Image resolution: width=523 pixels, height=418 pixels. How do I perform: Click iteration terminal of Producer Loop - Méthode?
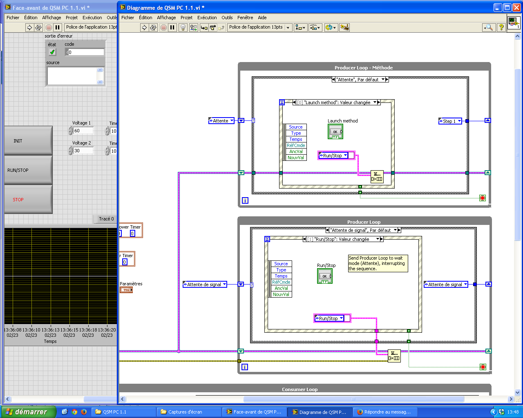[245, 200]
